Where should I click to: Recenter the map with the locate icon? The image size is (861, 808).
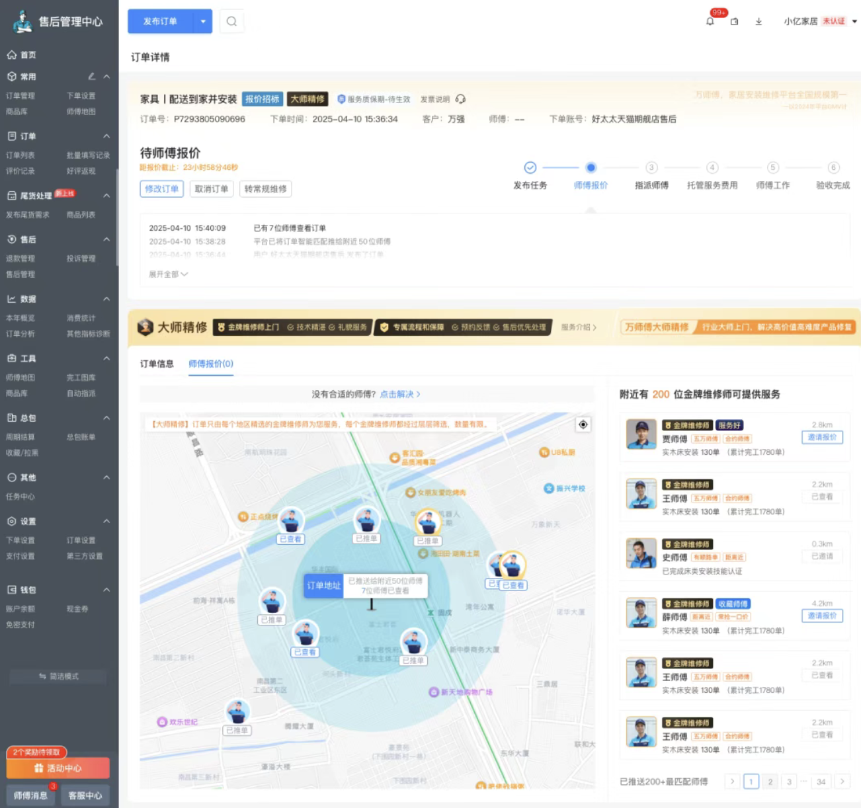[583, 424]
